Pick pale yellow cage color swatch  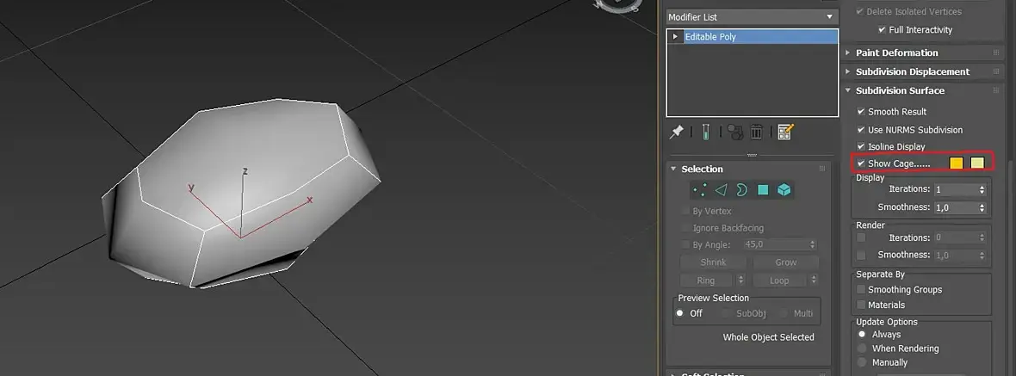point(978,163)
